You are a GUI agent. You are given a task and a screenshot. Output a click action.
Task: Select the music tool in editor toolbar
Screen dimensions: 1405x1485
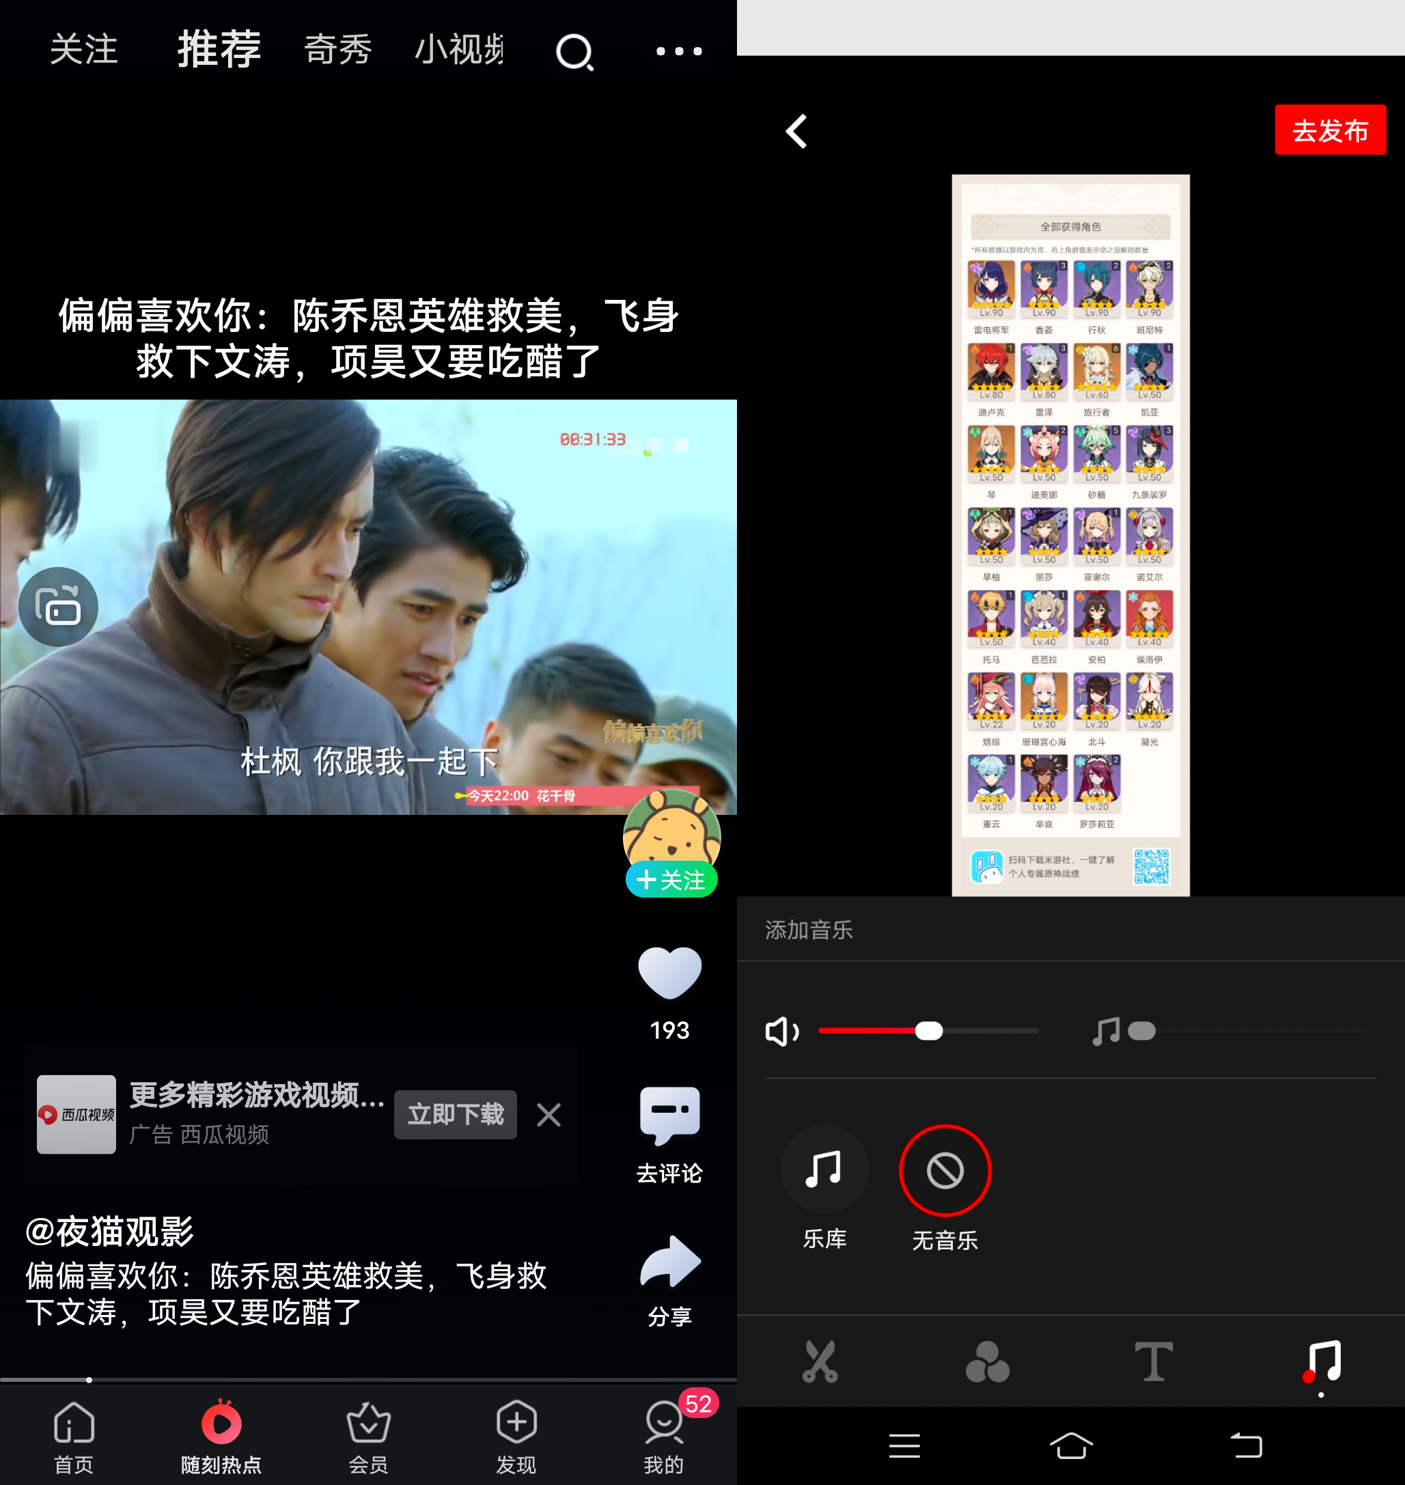click(1321, 1363)
